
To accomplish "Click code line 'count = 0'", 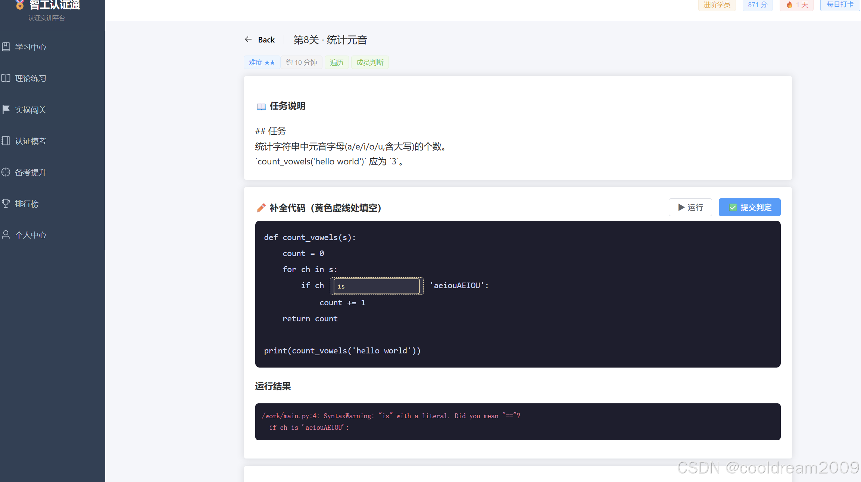I will (x=303, y=253).
